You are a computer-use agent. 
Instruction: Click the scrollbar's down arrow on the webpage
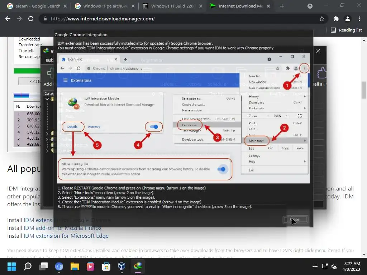pyautogui.click(x=364, y=255)
